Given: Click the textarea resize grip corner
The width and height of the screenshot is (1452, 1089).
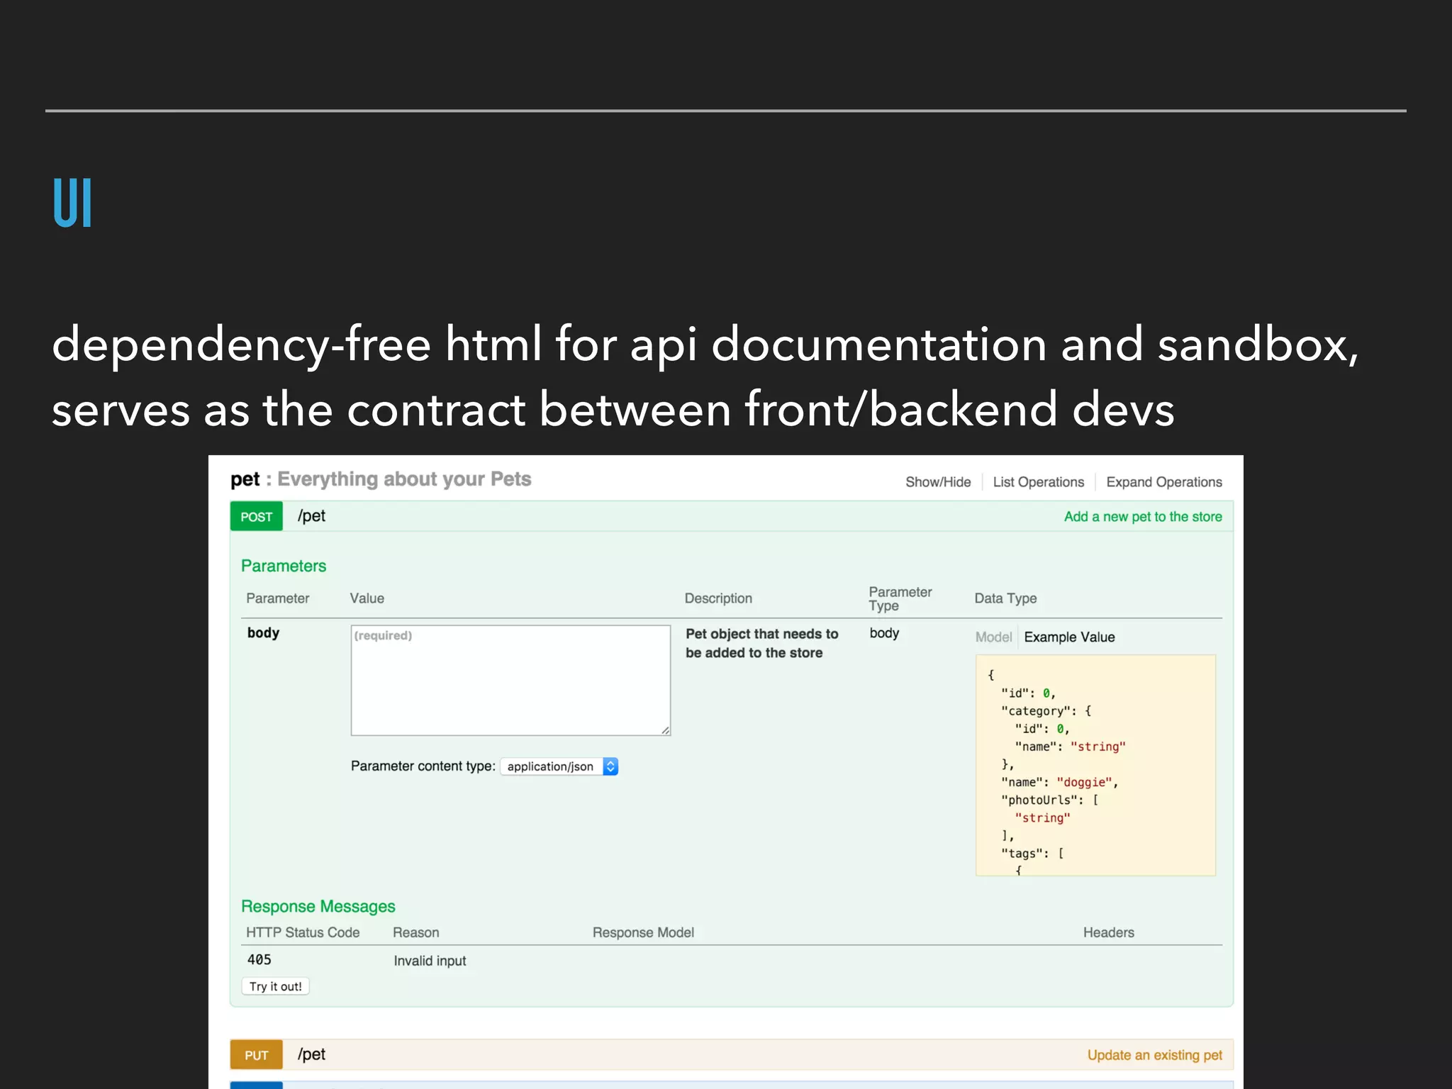Looking at the screenshot, I should tap(665, 730).
